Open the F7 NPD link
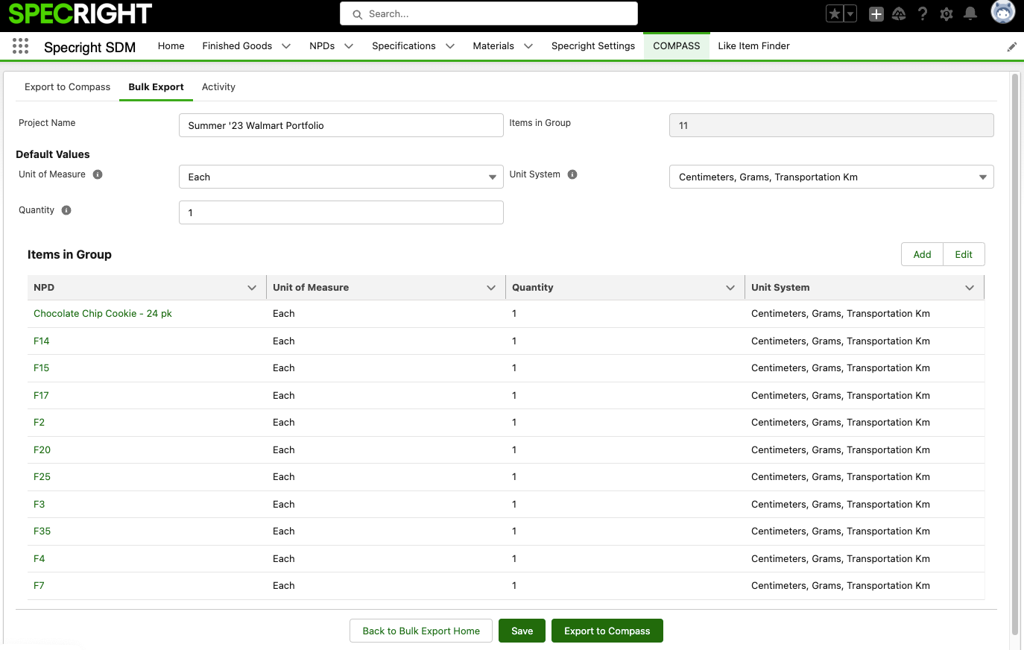This screenshot has height=650, width=1024. click(x=39, y=586)
